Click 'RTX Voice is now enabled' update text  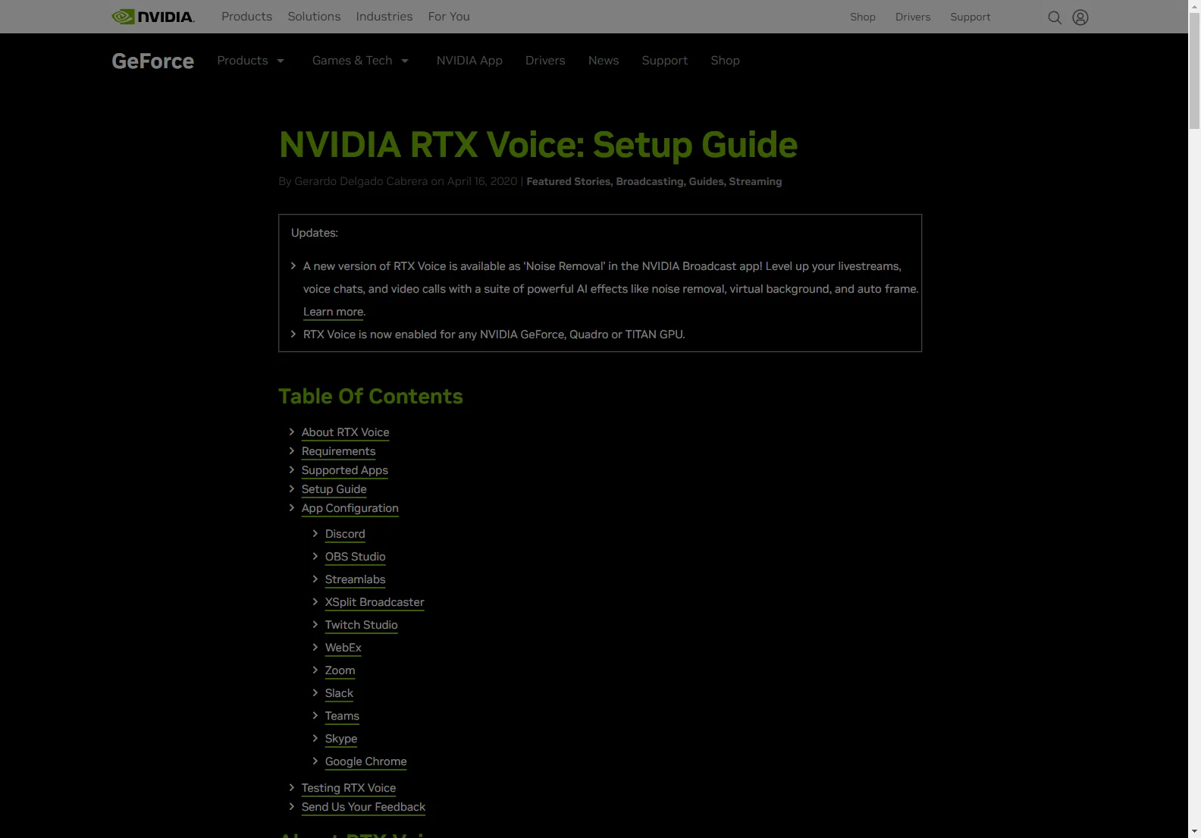point(494,334)
